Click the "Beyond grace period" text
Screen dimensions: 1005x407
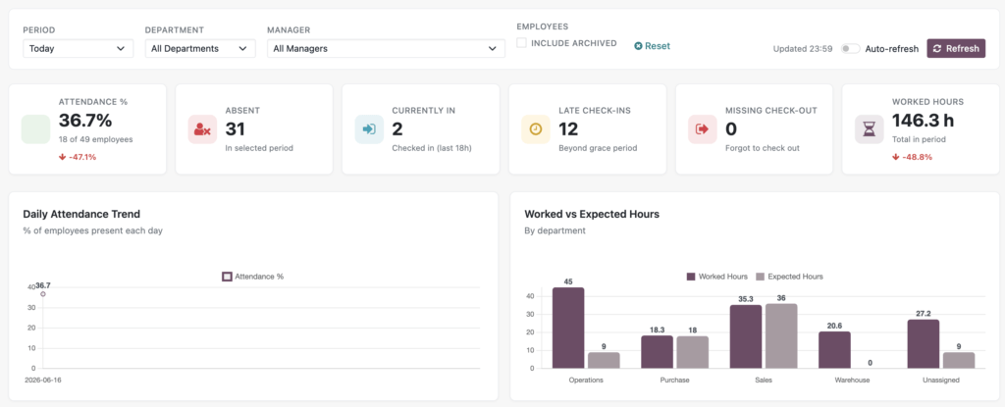pos(598,148)
